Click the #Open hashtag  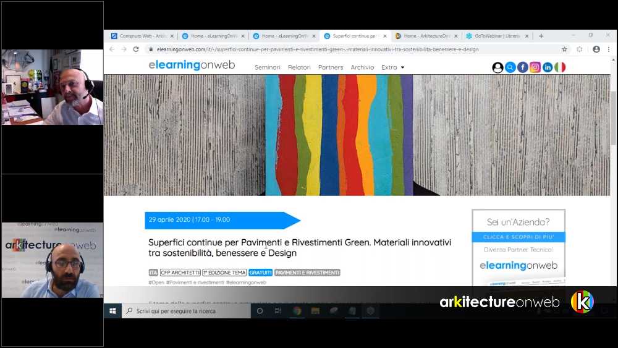[156, 282]
